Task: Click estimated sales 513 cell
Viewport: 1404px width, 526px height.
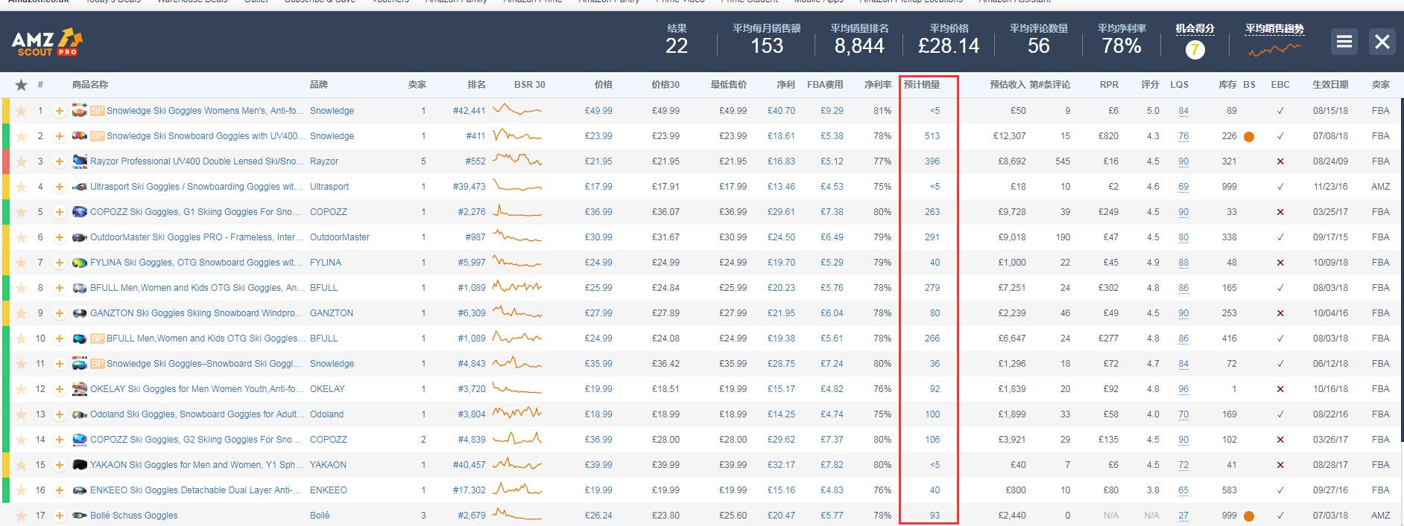Action: (932, 136)
